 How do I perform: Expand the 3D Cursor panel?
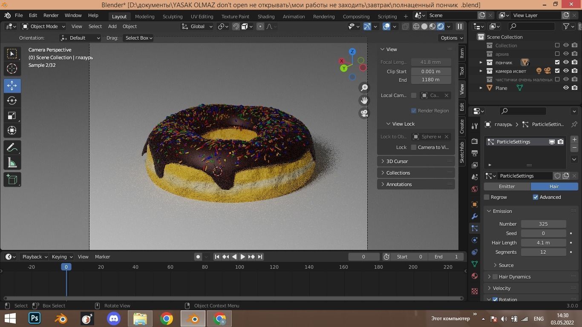pyautogui.click(x=416, y=161)
